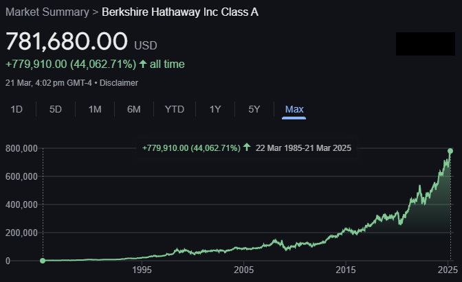The image size is (462, 282).
Task: Open the Disclaimer link
Action: pyautogui.click(x=119, y=83)
